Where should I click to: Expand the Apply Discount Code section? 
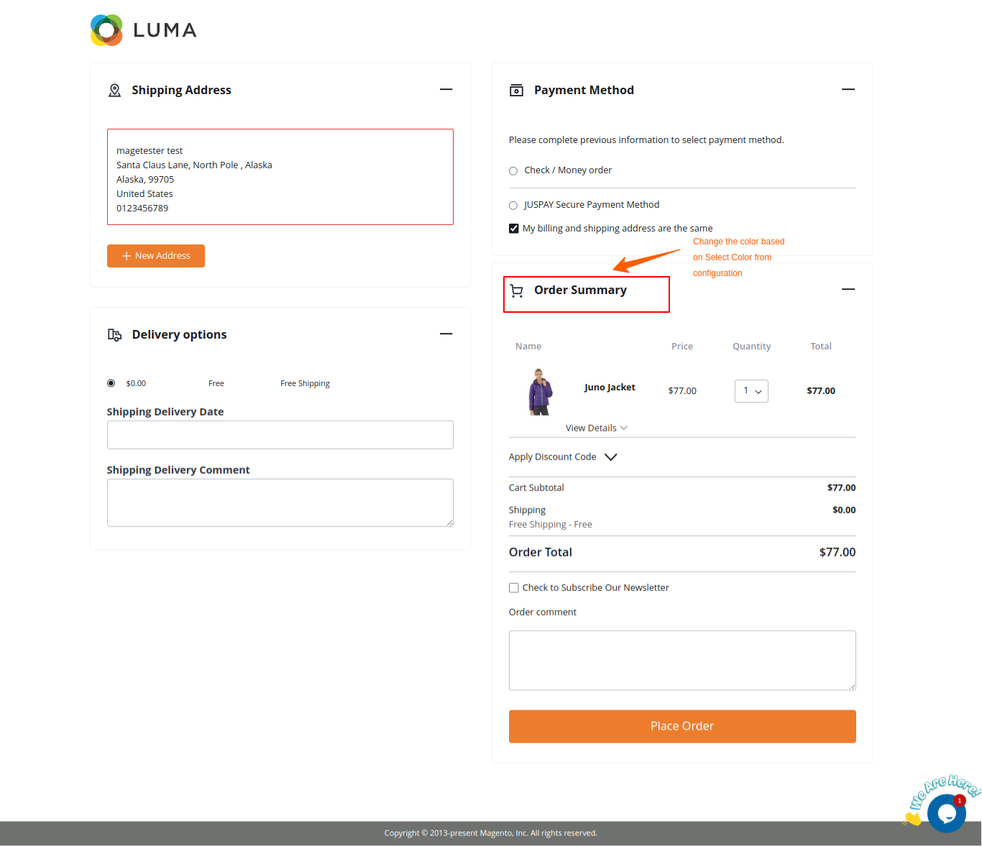[x=610, y=457]
